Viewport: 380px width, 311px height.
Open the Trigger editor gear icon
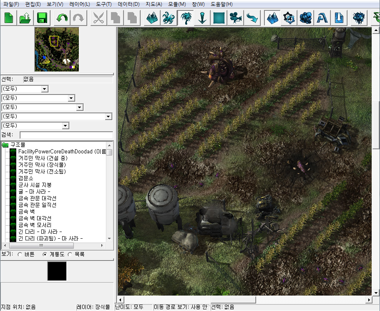289,18
